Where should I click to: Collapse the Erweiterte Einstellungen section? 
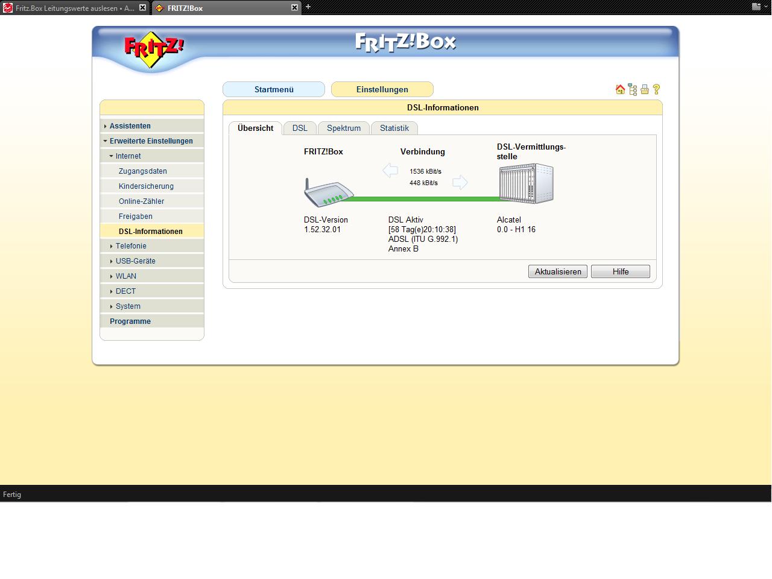coord(151,141)
